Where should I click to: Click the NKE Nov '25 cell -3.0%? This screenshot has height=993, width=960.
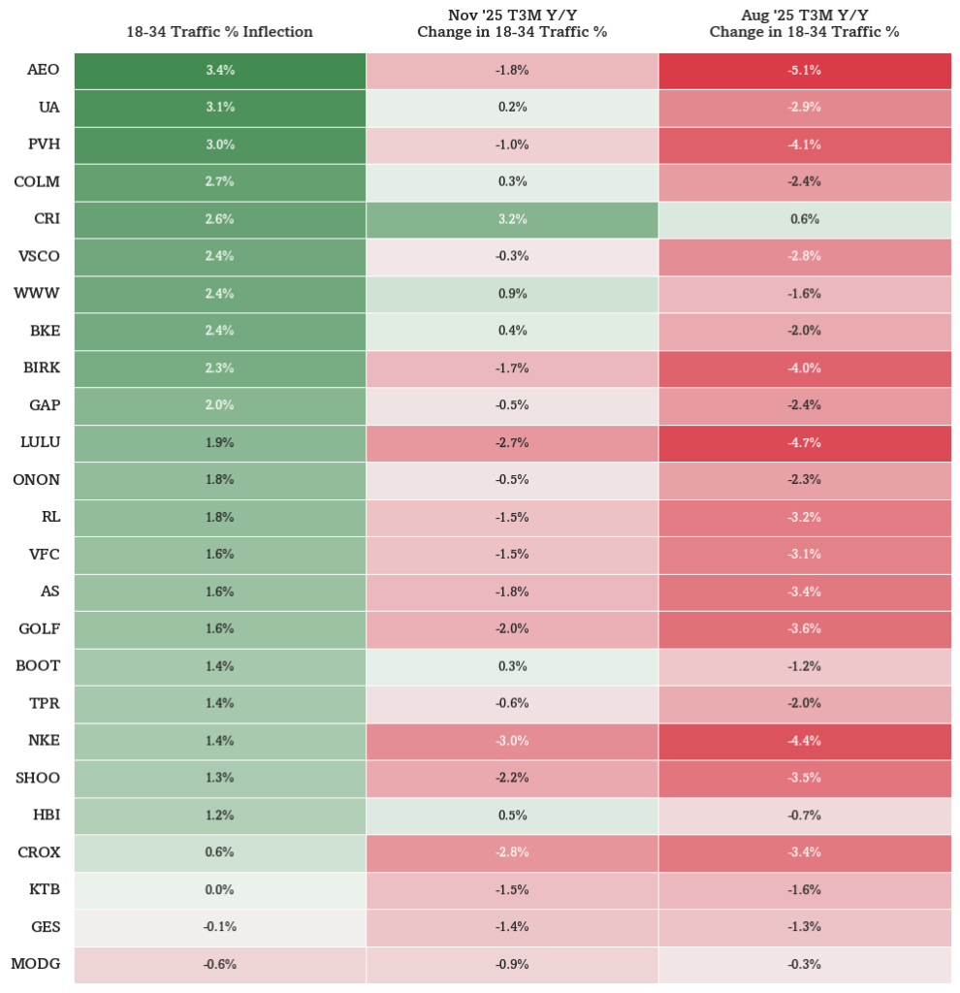pyautogui.click(x=512, y=740)
